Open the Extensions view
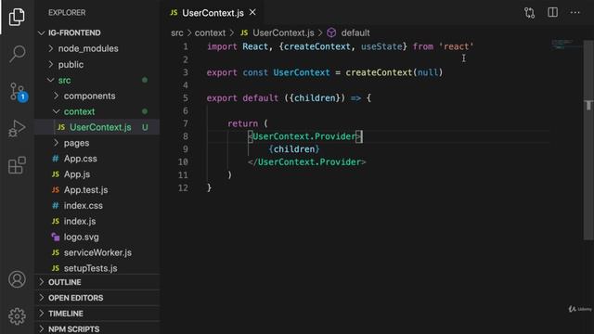The height and width of the screenshot is (334, 594). pyautogui.click(x=17, y=165)
